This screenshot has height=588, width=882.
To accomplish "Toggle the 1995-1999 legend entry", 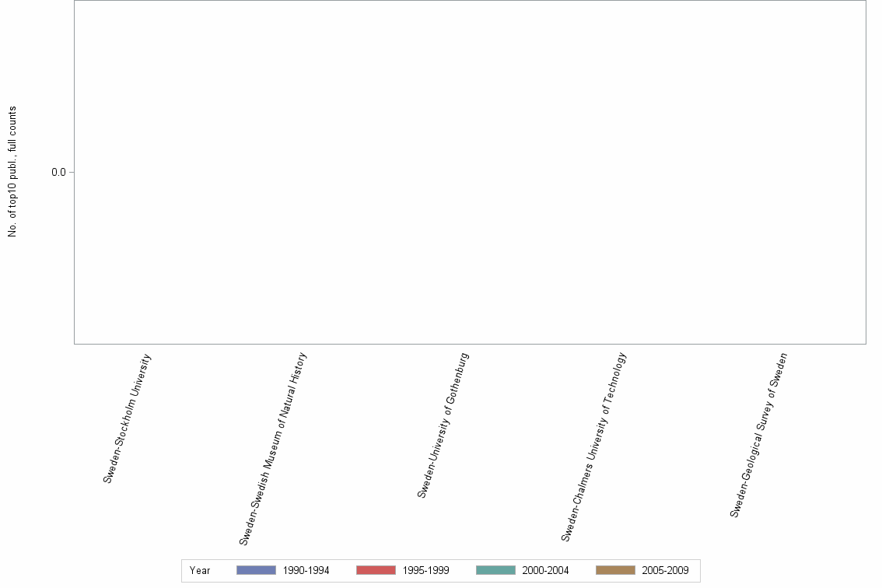I will 424,570.
